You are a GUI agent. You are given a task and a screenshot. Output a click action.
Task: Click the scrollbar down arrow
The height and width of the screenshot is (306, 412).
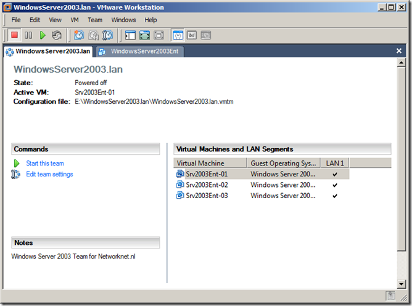pos(402,284)
